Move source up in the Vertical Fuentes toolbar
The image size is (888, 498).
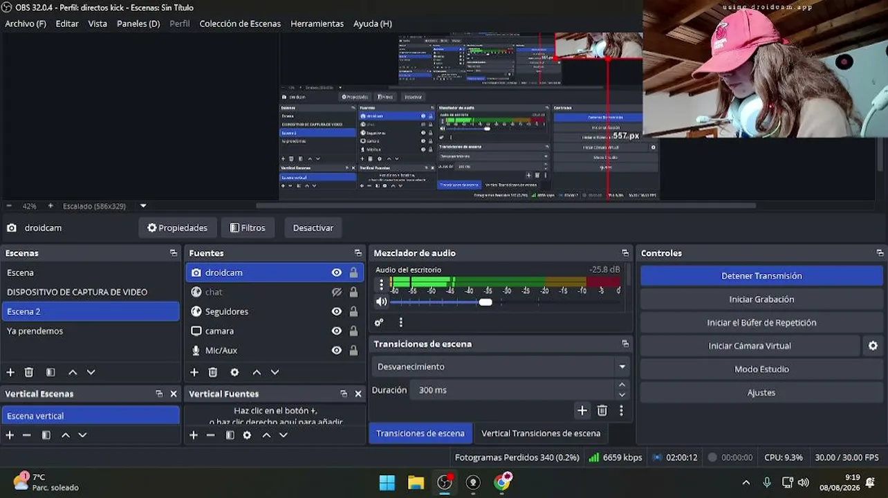(266, 435)
